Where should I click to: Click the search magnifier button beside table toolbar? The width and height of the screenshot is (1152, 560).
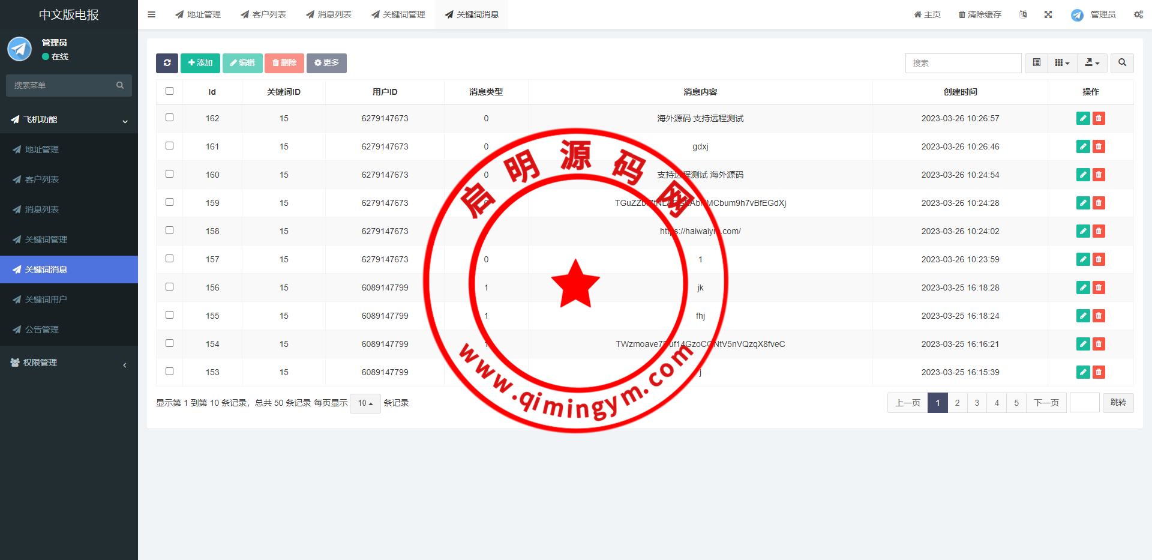1122,63
